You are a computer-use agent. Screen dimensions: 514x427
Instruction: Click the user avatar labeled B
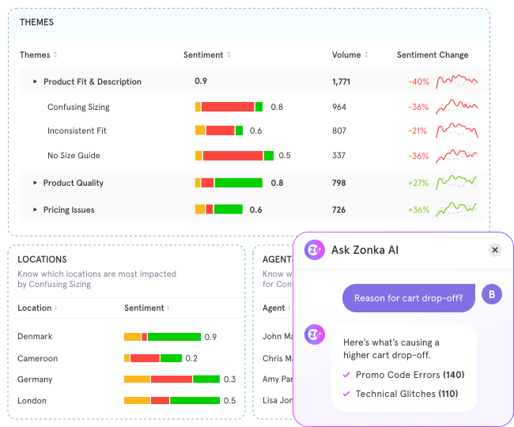[x=491, y=294]
